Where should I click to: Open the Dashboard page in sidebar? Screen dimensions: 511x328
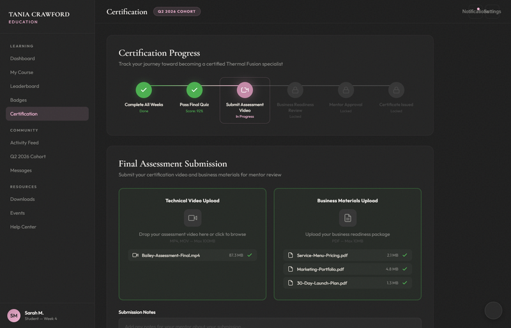click(x=47, y=59)
